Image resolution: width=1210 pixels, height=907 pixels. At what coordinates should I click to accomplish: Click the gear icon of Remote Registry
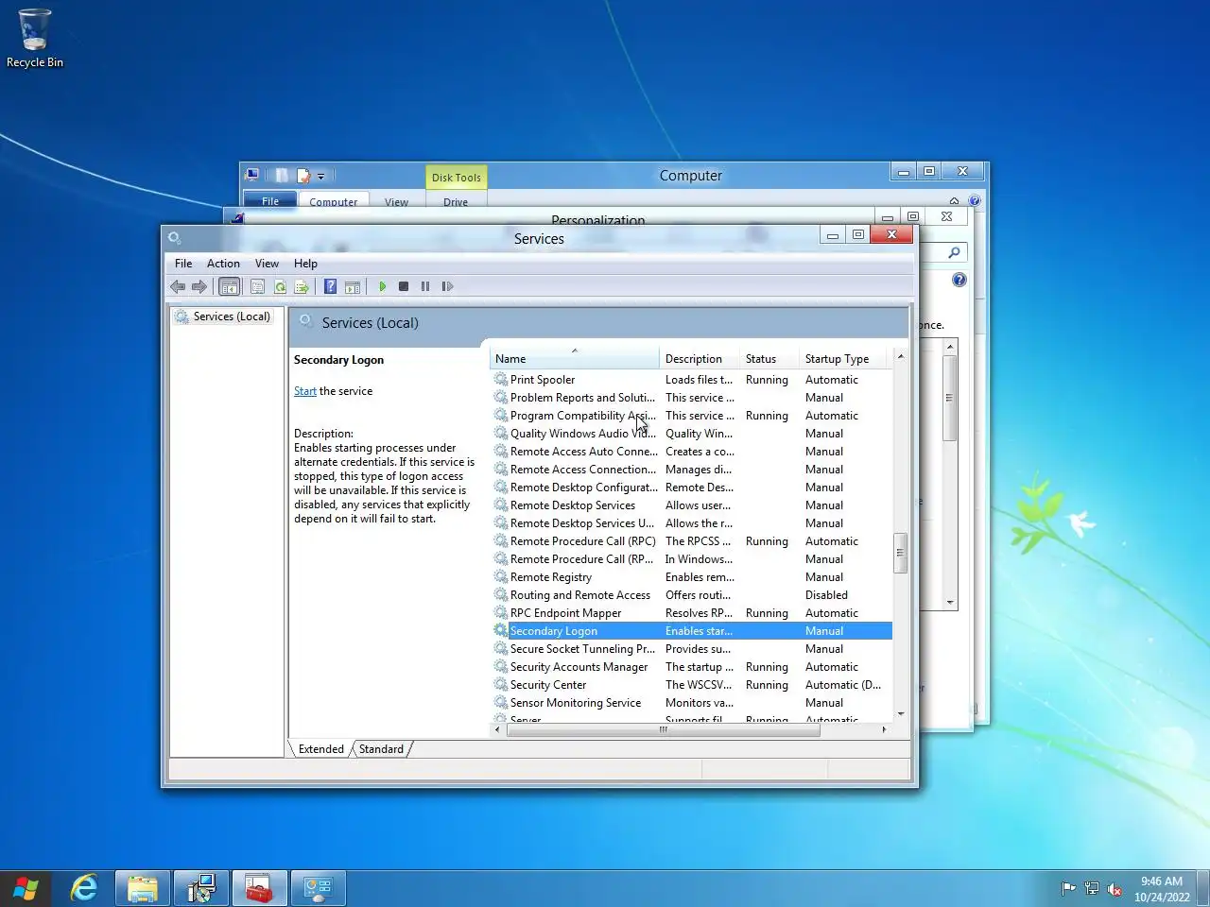[501, 577]
